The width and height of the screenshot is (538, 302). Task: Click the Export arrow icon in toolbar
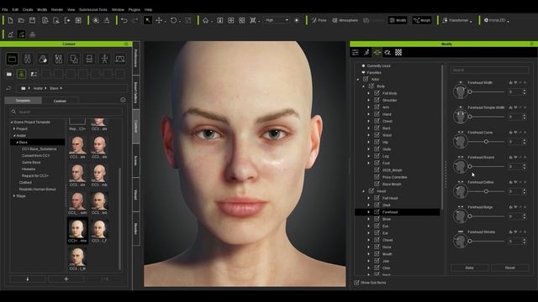coord(67,20)
